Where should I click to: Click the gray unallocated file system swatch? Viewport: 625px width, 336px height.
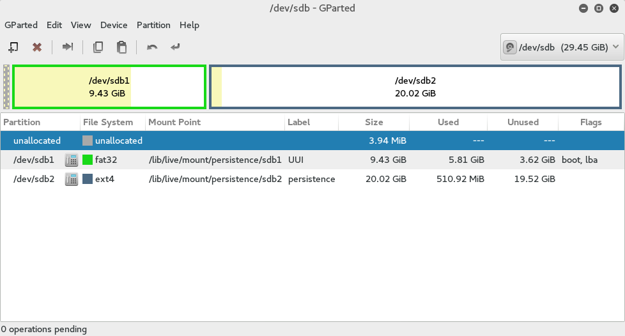88,141
